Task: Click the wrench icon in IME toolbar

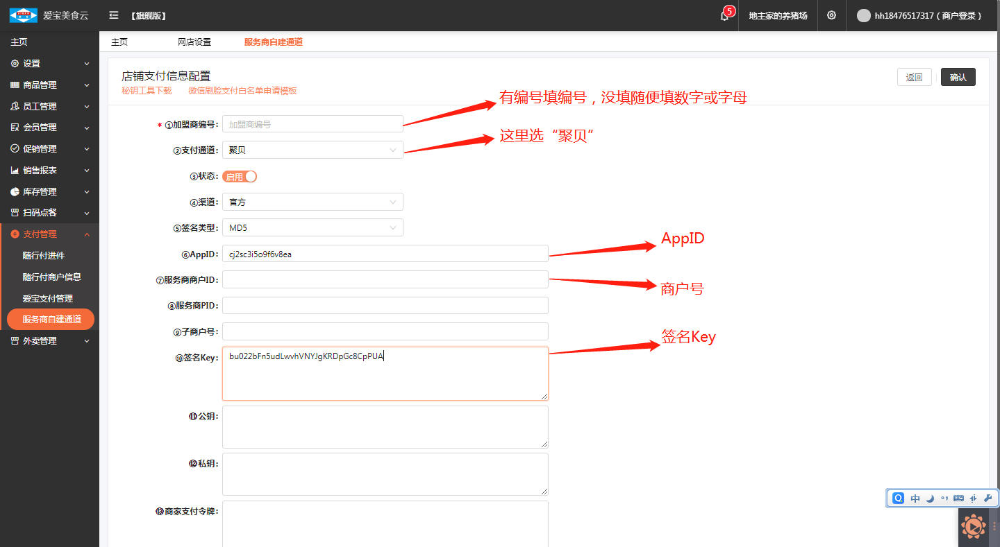Action: coord(988,498)
